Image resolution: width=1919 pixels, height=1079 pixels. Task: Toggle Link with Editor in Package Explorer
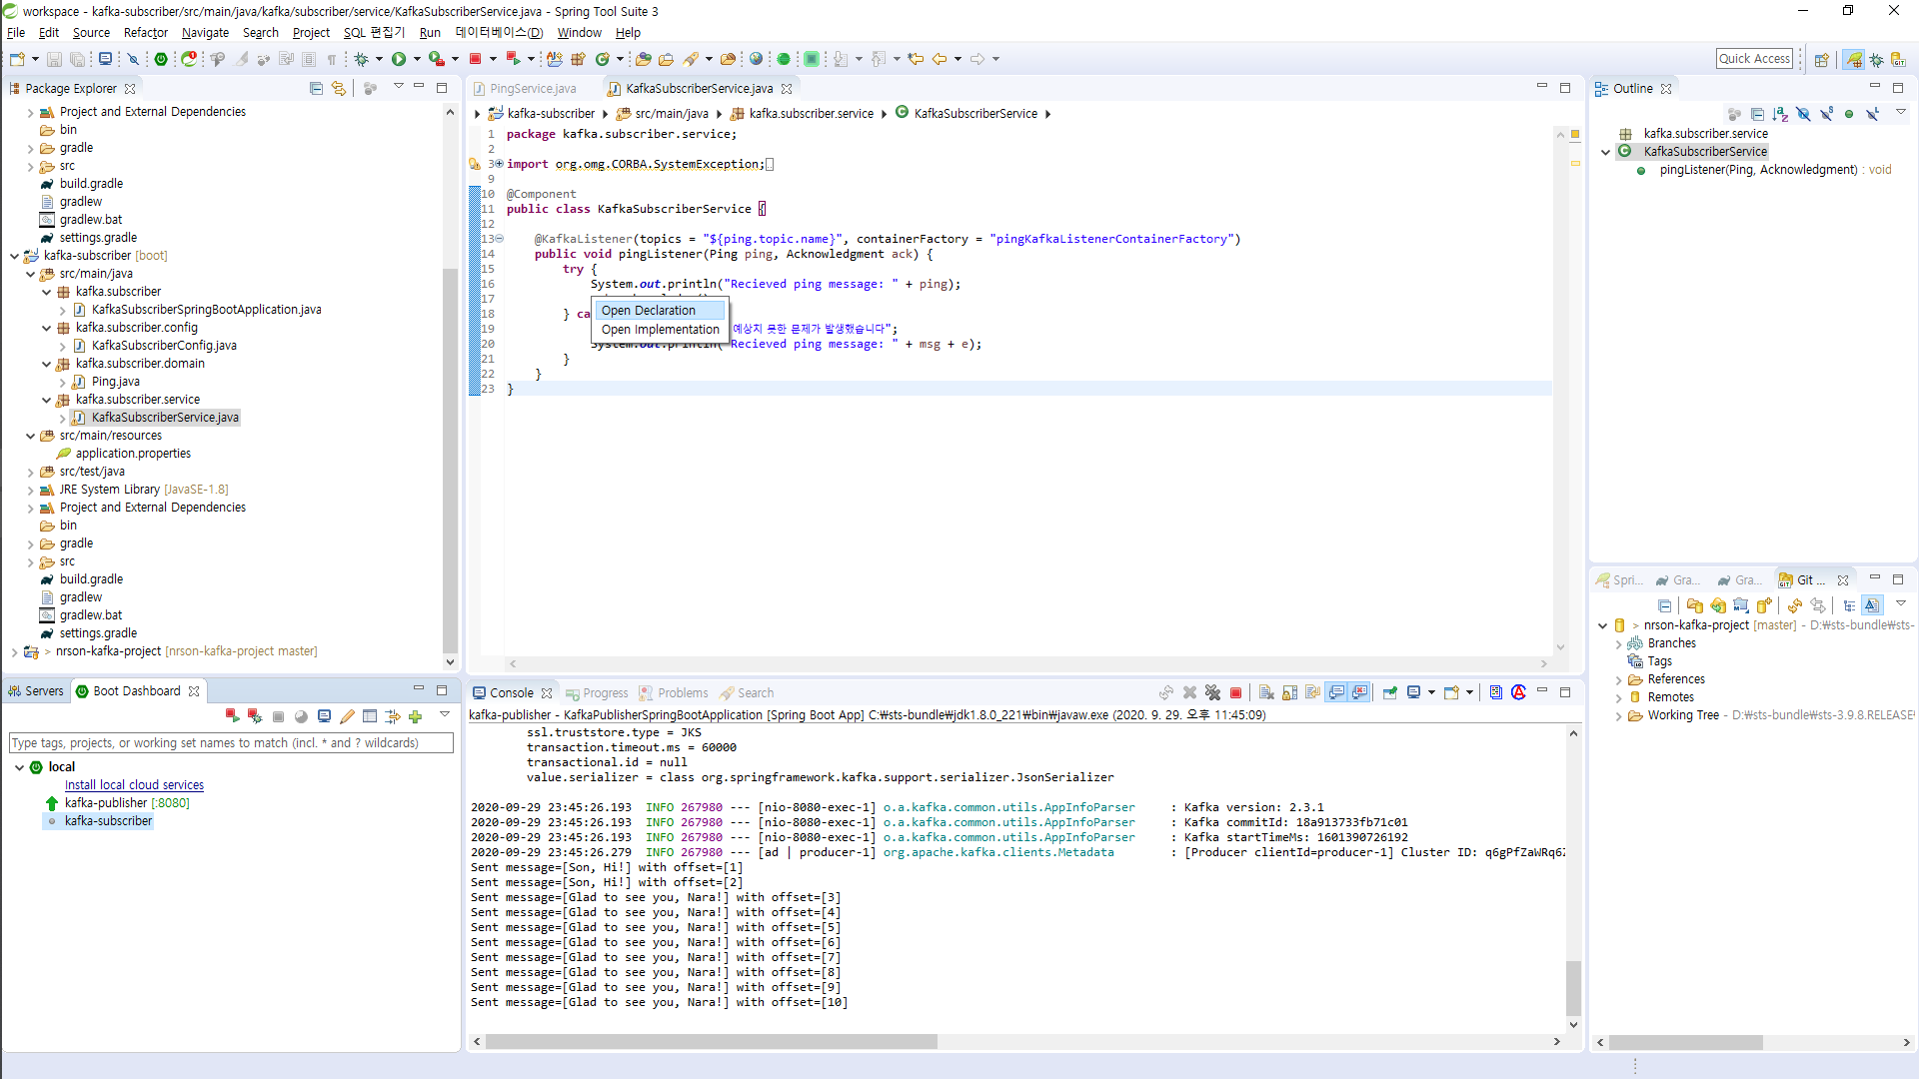(339, 88)
